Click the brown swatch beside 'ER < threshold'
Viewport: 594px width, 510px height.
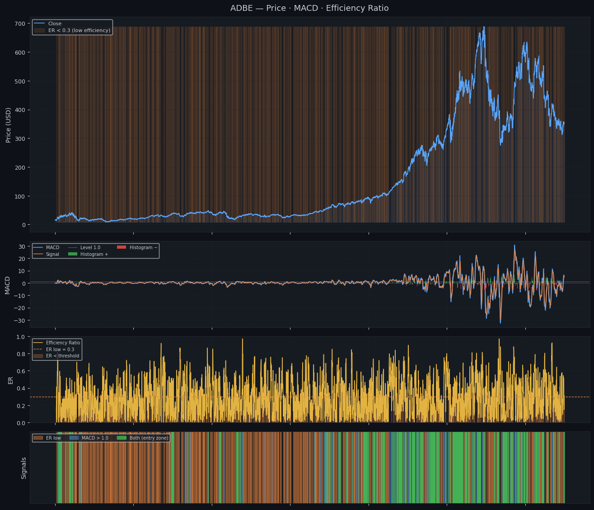(x=38, y=356)
